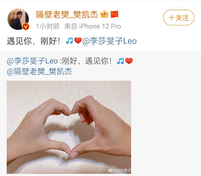This screenshot has height=176, width=201.
Task: Click 来自 iPhone 12 Pro source text
Action: pyautogui.click(x=93, y=26)
